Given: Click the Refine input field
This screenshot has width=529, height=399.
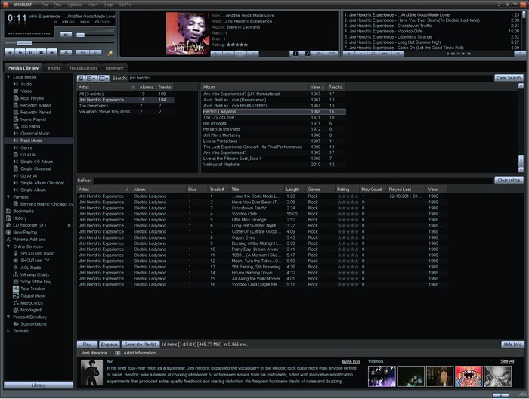Looking at the screenshot, I should pos(293,181).
